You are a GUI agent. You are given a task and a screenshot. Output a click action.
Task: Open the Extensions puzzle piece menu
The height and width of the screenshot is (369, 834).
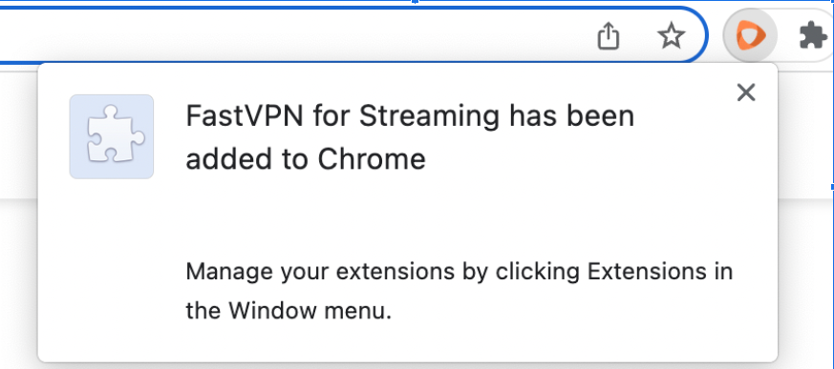[813, 36]
